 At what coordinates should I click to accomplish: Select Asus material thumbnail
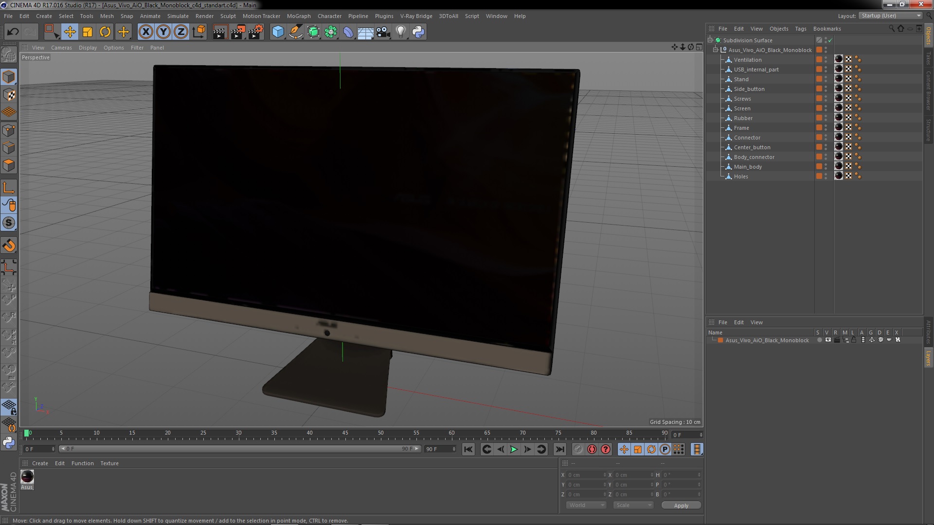(x=27, y=476)
